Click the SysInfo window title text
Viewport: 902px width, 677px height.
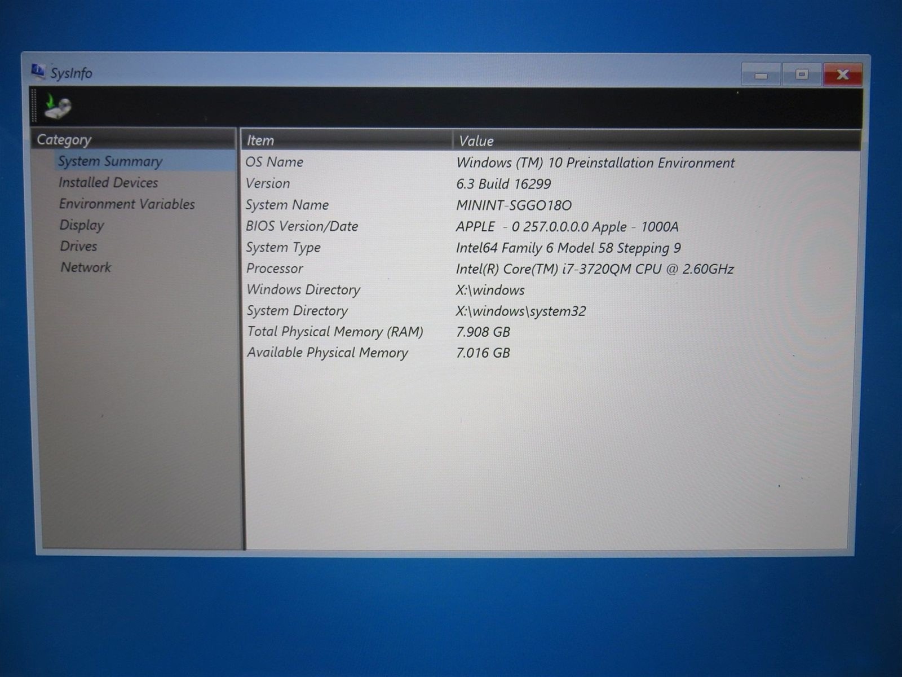pos(71,73)
